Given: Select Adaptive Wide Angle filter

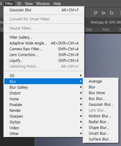Looking at the screenshot, I should click(x=44, y=43).
